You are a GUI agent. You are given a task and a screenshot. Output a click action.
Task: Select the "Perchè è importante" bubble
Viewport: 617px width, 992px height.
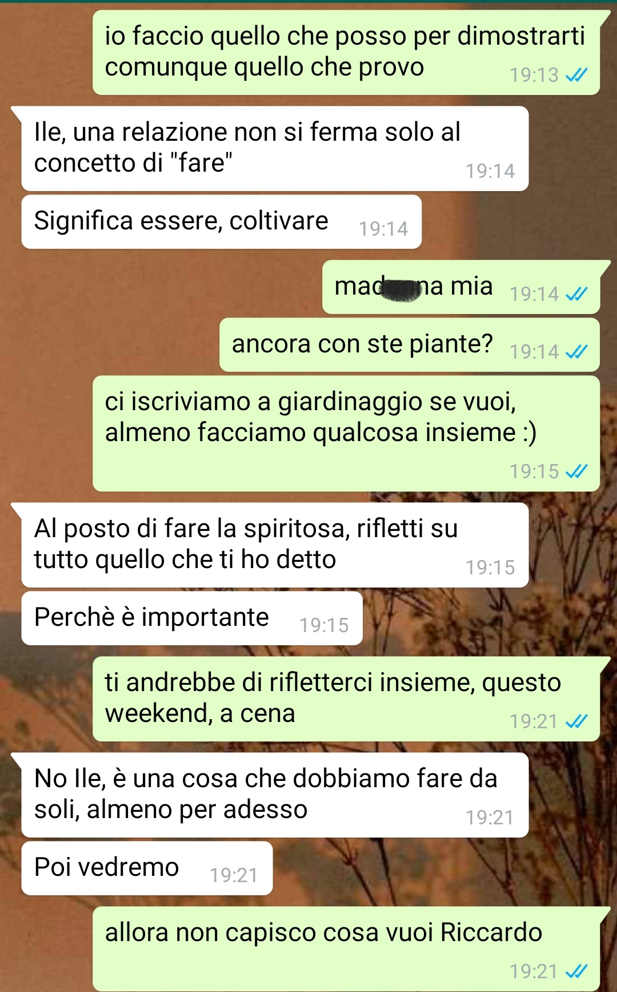tap(192, 618)
